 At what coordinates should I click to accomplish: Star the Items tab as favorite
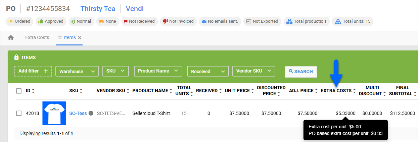pos(60,37)
